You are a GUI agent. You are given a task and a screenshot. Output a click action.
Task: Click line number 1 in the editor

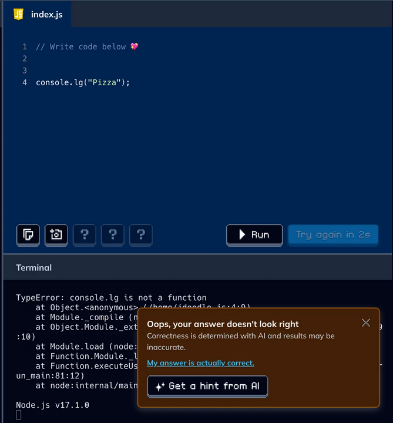[x=25, y=46]
